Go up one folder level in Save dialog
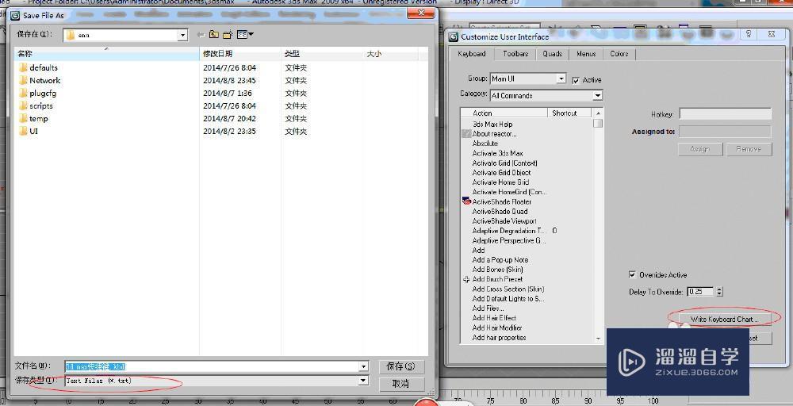 214,34
